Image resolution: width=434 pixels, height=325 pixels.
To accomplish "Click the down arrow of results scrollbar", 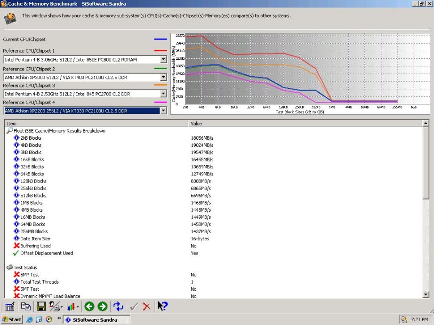I will coord(426,295).
